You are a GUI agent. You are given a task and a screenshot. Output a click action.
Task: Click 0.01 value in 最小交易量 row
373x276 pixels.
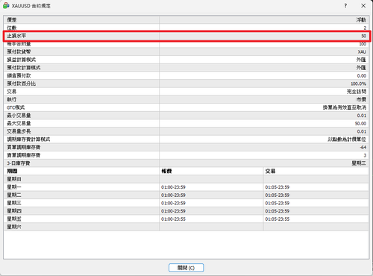click(362, 116)
